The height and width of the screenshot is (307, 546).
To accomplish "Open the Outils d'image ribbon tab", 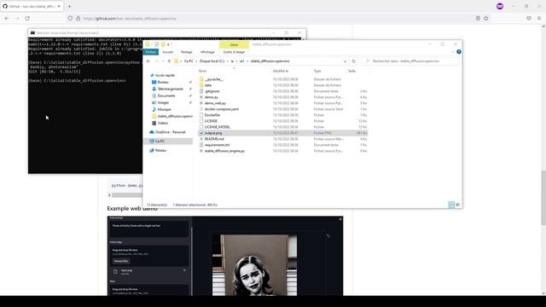I will click(x=234, y=52).
